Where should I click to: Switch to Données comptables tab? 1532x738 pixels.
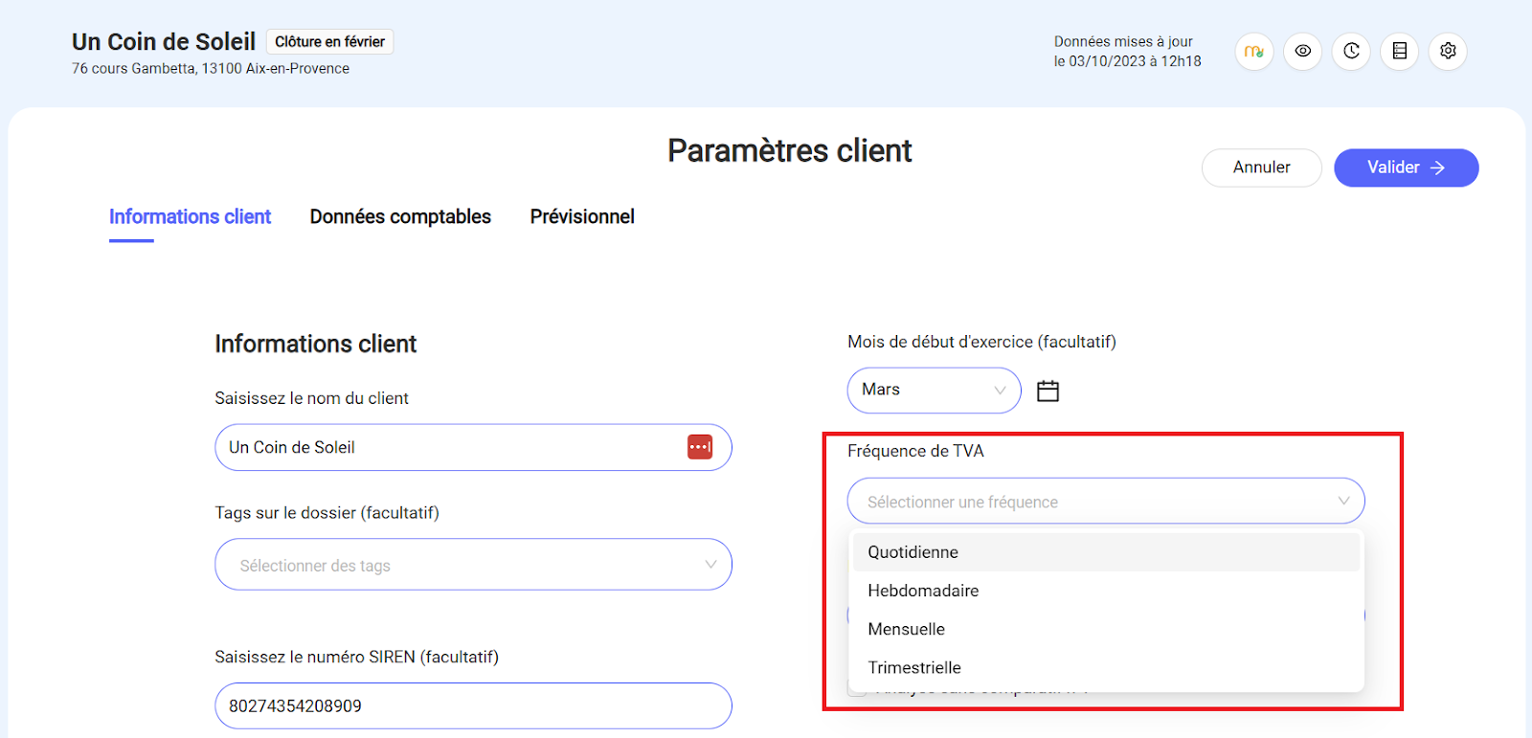tap(400, 217)
